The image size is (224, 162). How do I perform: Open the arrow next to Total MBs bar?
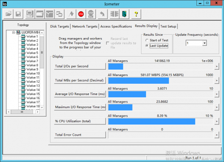click(x=216, y=81)
